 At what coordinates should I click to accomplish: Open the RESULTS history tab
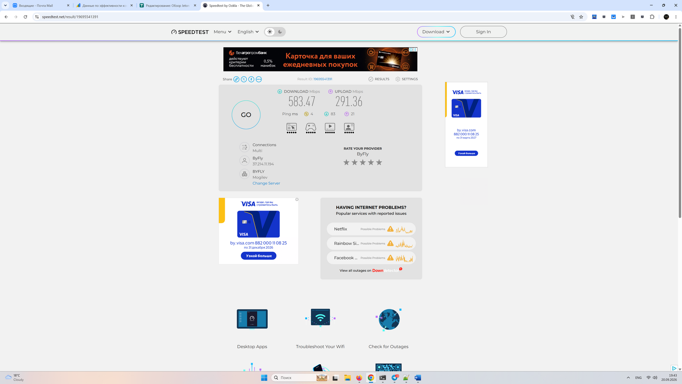coord(379,79)
